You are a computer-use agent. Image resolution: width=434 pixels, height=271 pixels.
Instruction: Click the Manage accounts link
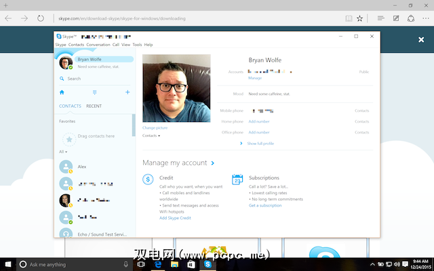(x=255, y=78)
